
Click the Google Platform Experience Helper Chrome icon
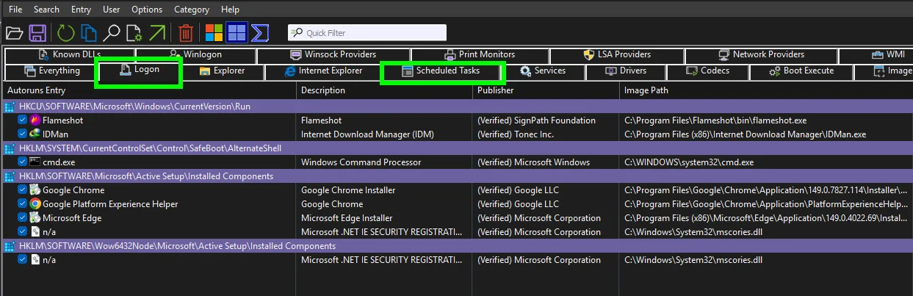[x=35, y=204]
